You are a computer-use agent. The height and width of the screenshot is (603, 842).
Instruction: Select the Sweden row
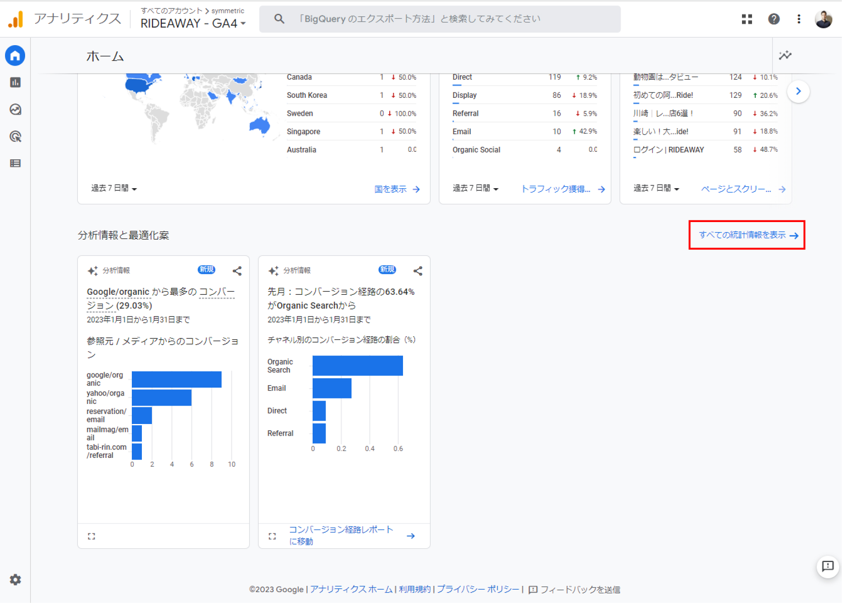click(352, 113)
